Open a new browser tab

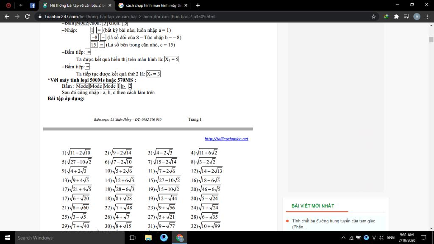tap(198, 5)
